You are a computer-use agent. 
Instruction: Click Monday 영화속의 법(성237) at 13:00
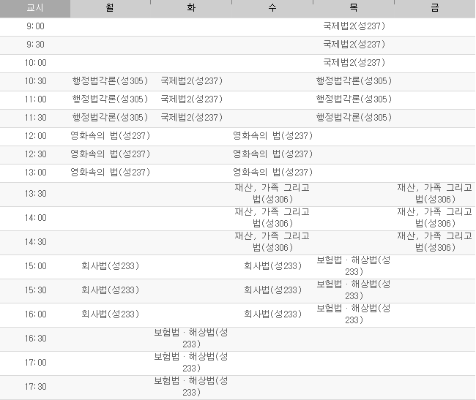tap(110, 172)
